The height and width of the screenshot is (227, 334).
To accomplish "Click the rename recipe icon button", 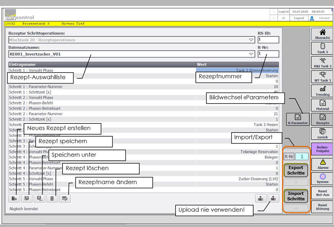I will click(x=65, y=199).
